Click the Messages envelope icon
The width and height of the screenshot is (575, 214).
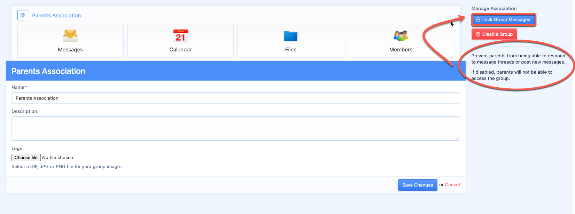70,36
